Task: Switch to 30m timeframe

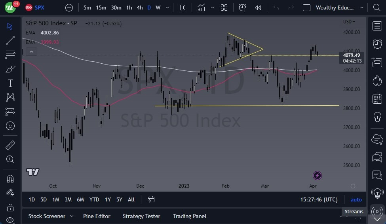Action: click(x=116, y=8)
